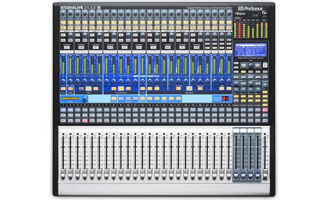Viewport: 328px width, 200px height.
Task: Toggle the Solo button on channel 2
Action: (70, 115)
